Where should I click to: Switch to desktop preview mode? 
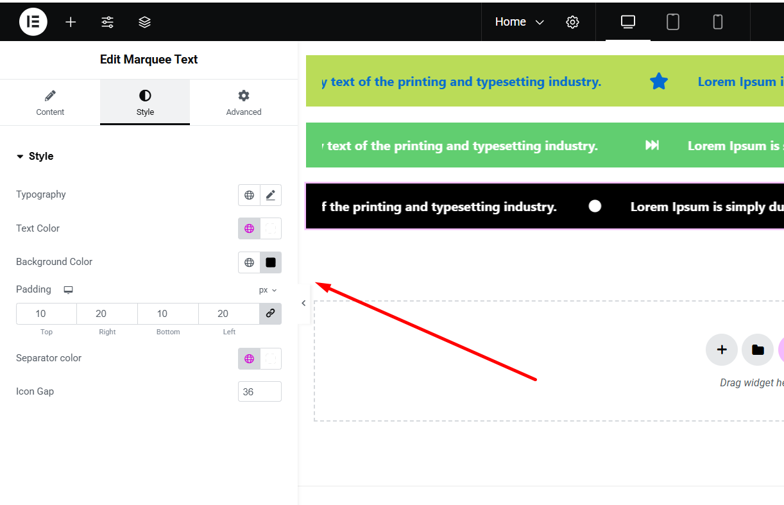[x=628, y=22]
